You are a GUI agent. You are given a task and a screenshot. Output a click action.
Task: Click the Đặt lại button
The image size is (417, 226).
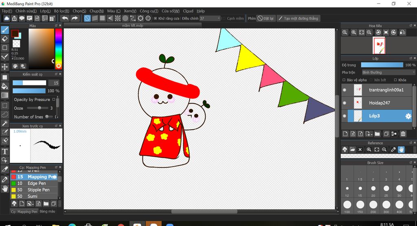(266, 18)
